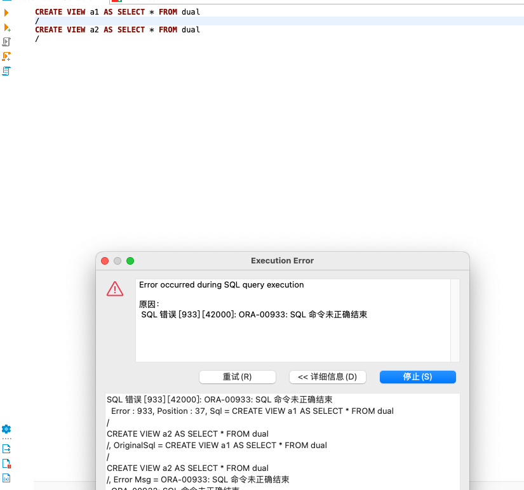The height and width of the screenshot is (490, 524).
Task: Click the export document icon in sidebar
Action: pos(6,448)
